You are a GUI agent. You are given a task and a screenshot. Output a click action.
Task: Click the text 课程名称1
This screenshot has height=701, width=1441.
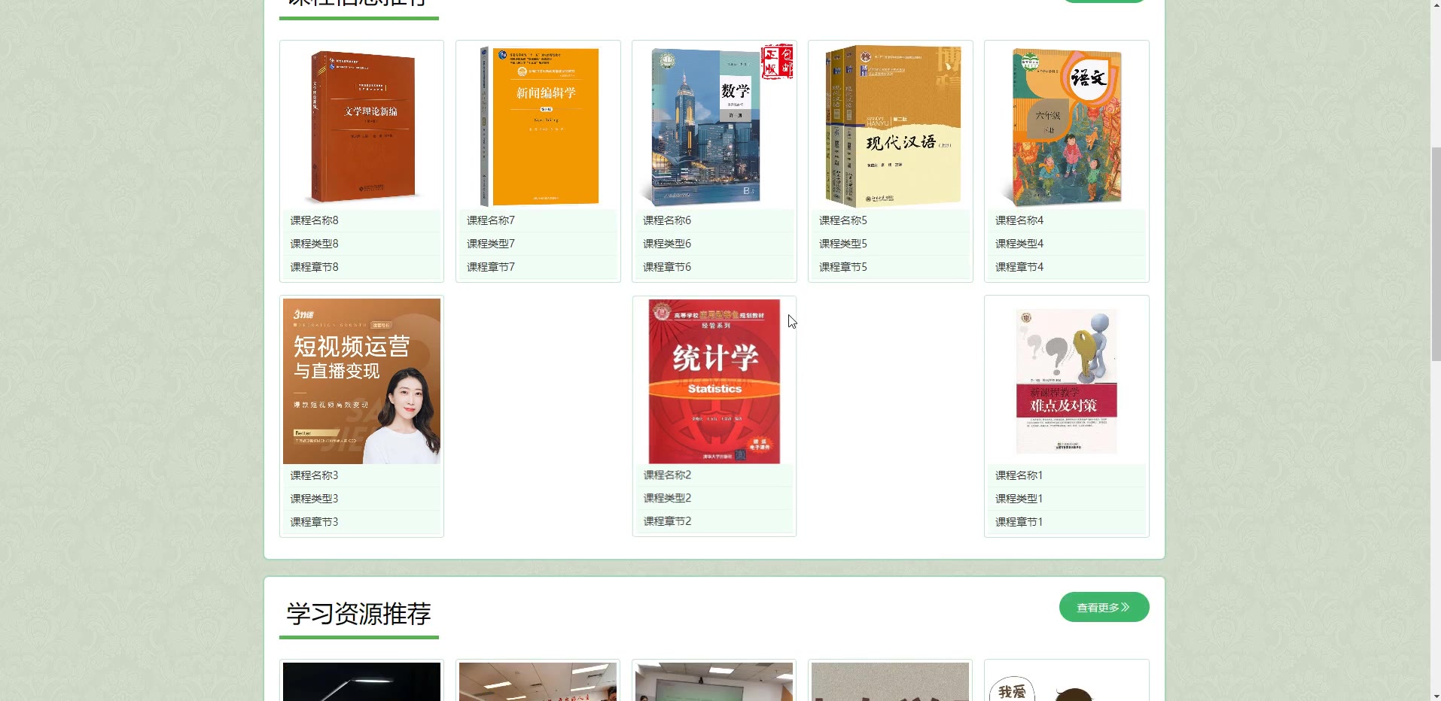tap(1019, 475)
